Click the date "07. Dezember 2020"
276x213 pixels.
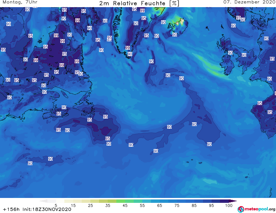[x=249, y=2]
